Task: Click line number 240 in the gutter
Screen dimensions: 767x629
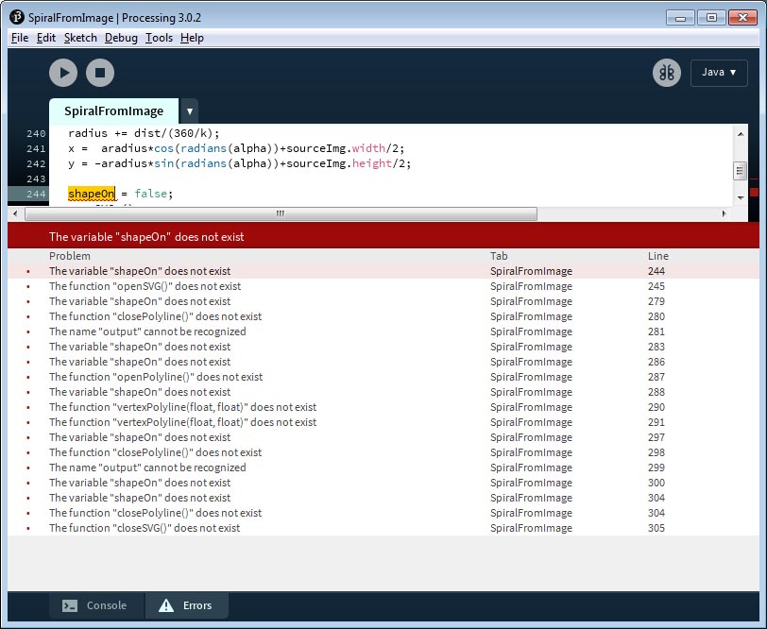Action: tap(36, 133)
